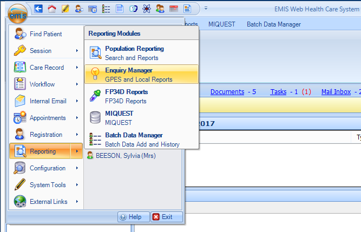Image resolution: width=361 pixels, height=232 pixels.
Task: Click the Exit button
Action: pos(167,217)
